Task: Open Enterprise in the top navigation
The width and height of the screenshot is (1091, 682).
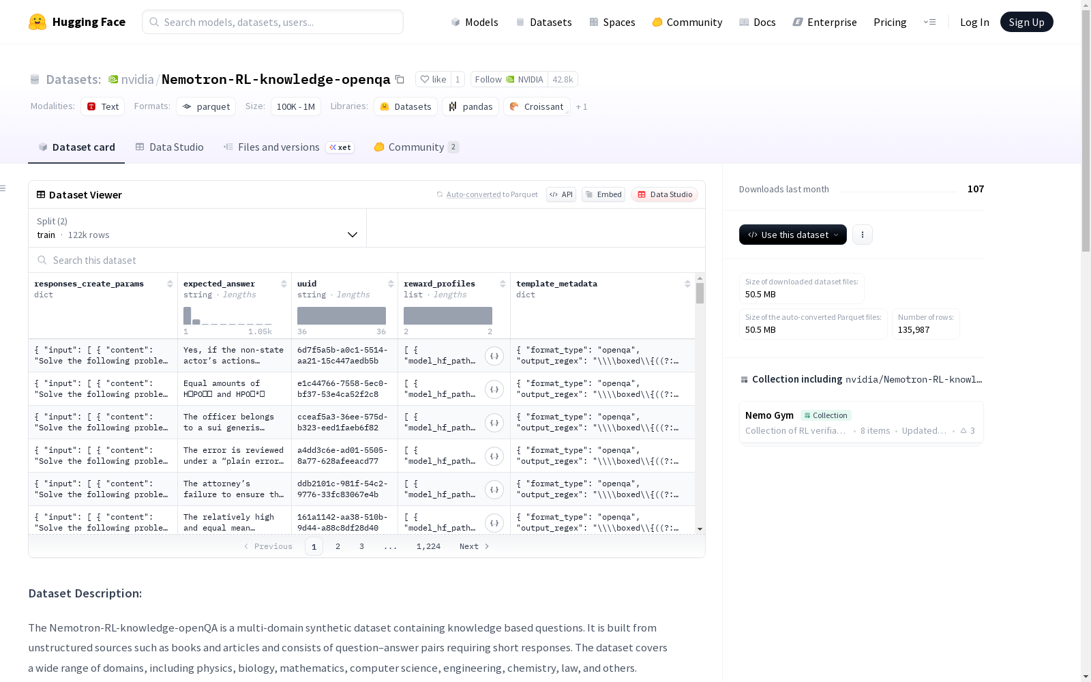Action: 825,22
